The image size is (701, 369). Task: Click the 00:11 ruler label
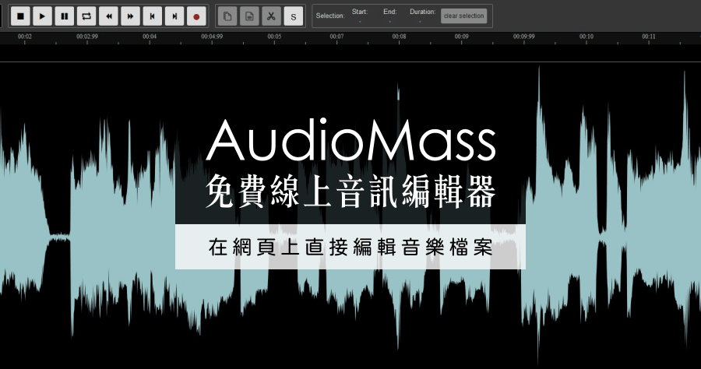pos(649,37)
